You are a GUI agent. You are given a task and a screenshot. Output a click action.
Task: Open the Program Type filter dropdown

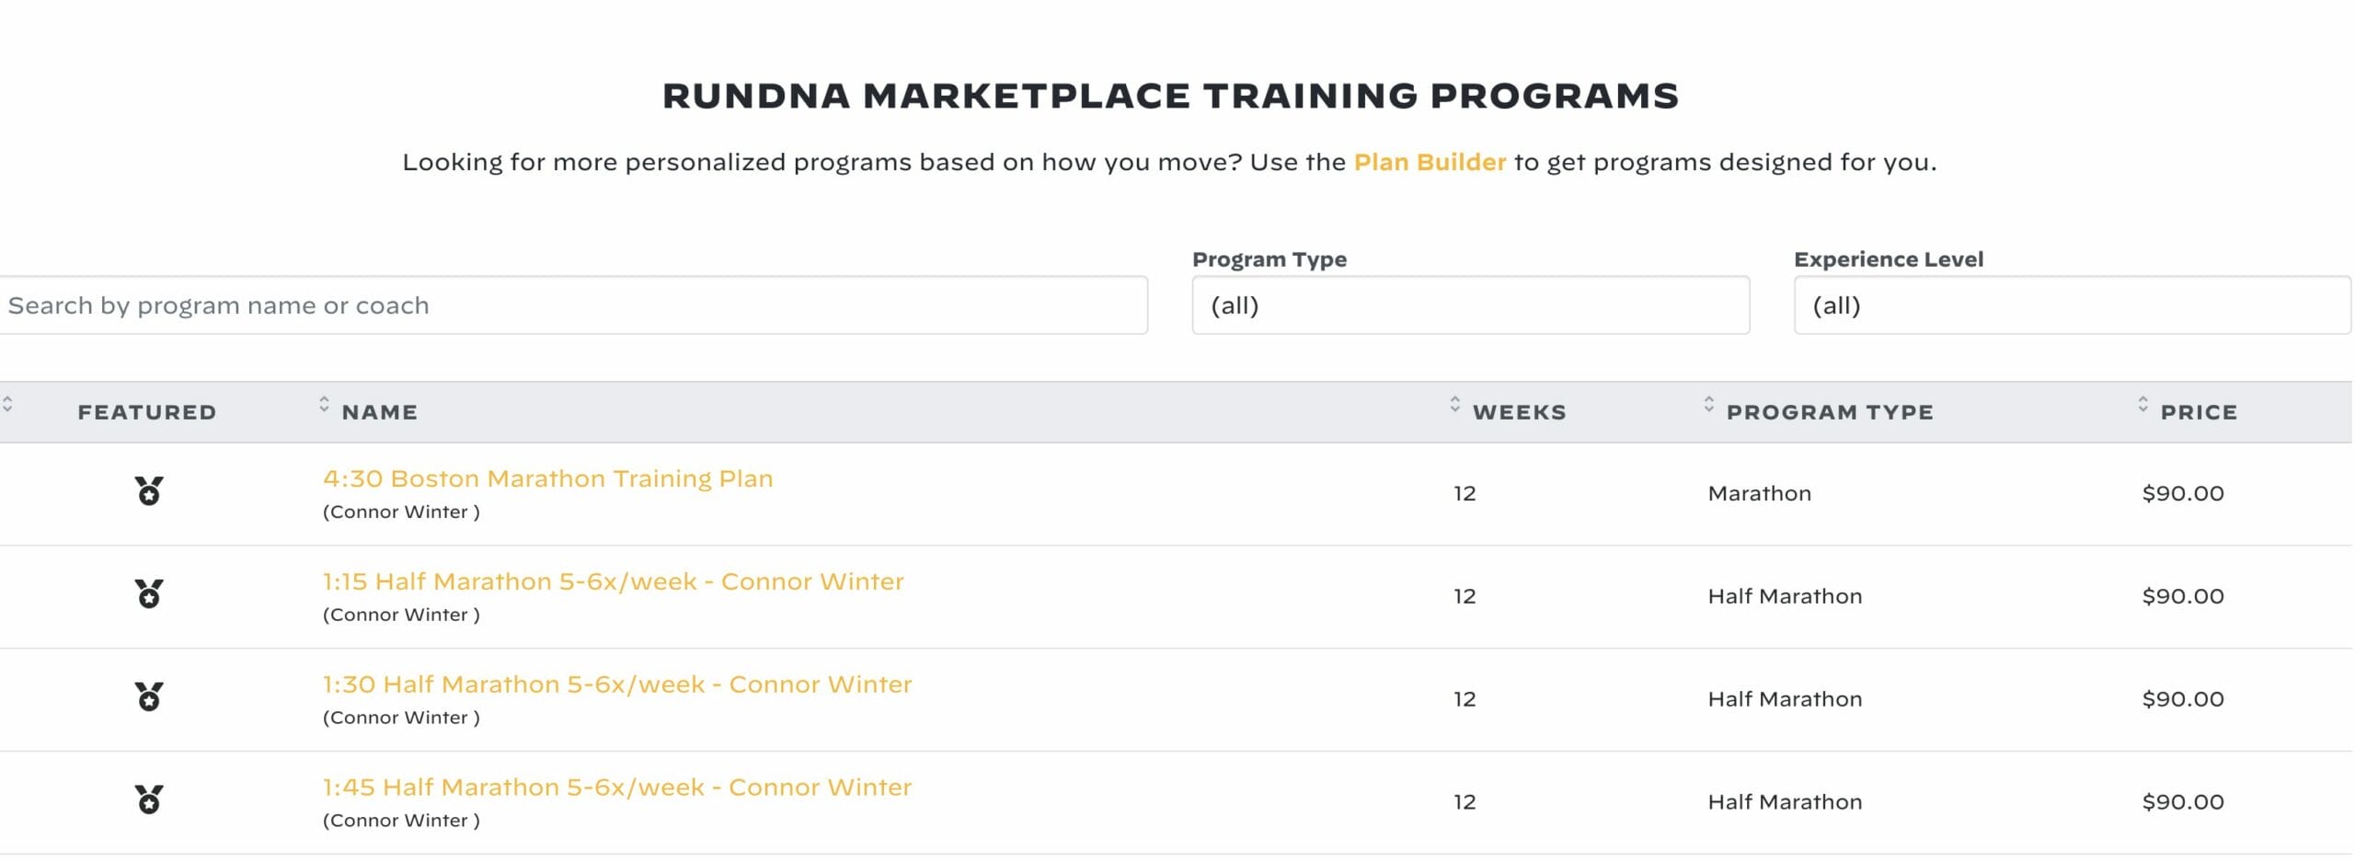pos(1470,305)
